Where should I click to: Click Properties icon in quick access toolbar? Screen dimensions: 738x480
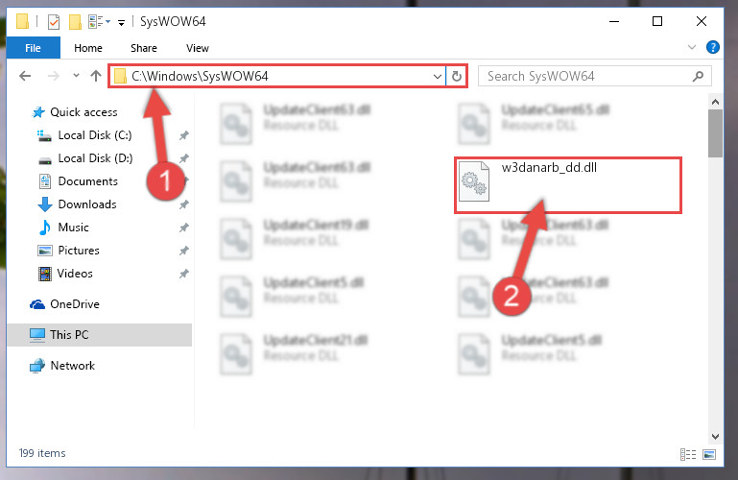pos(54,22)
